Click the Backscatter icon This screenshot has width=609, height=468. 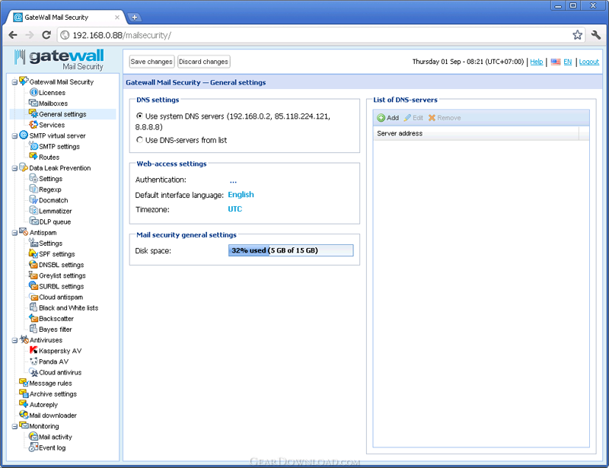click(33, 318)
